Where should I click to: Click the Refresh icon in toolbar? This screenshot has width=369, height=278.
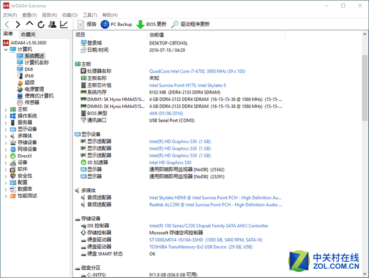pos(41,24)
